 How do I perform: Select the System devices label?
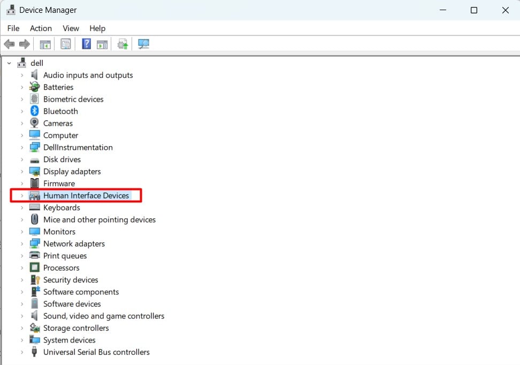click(70, 340)
